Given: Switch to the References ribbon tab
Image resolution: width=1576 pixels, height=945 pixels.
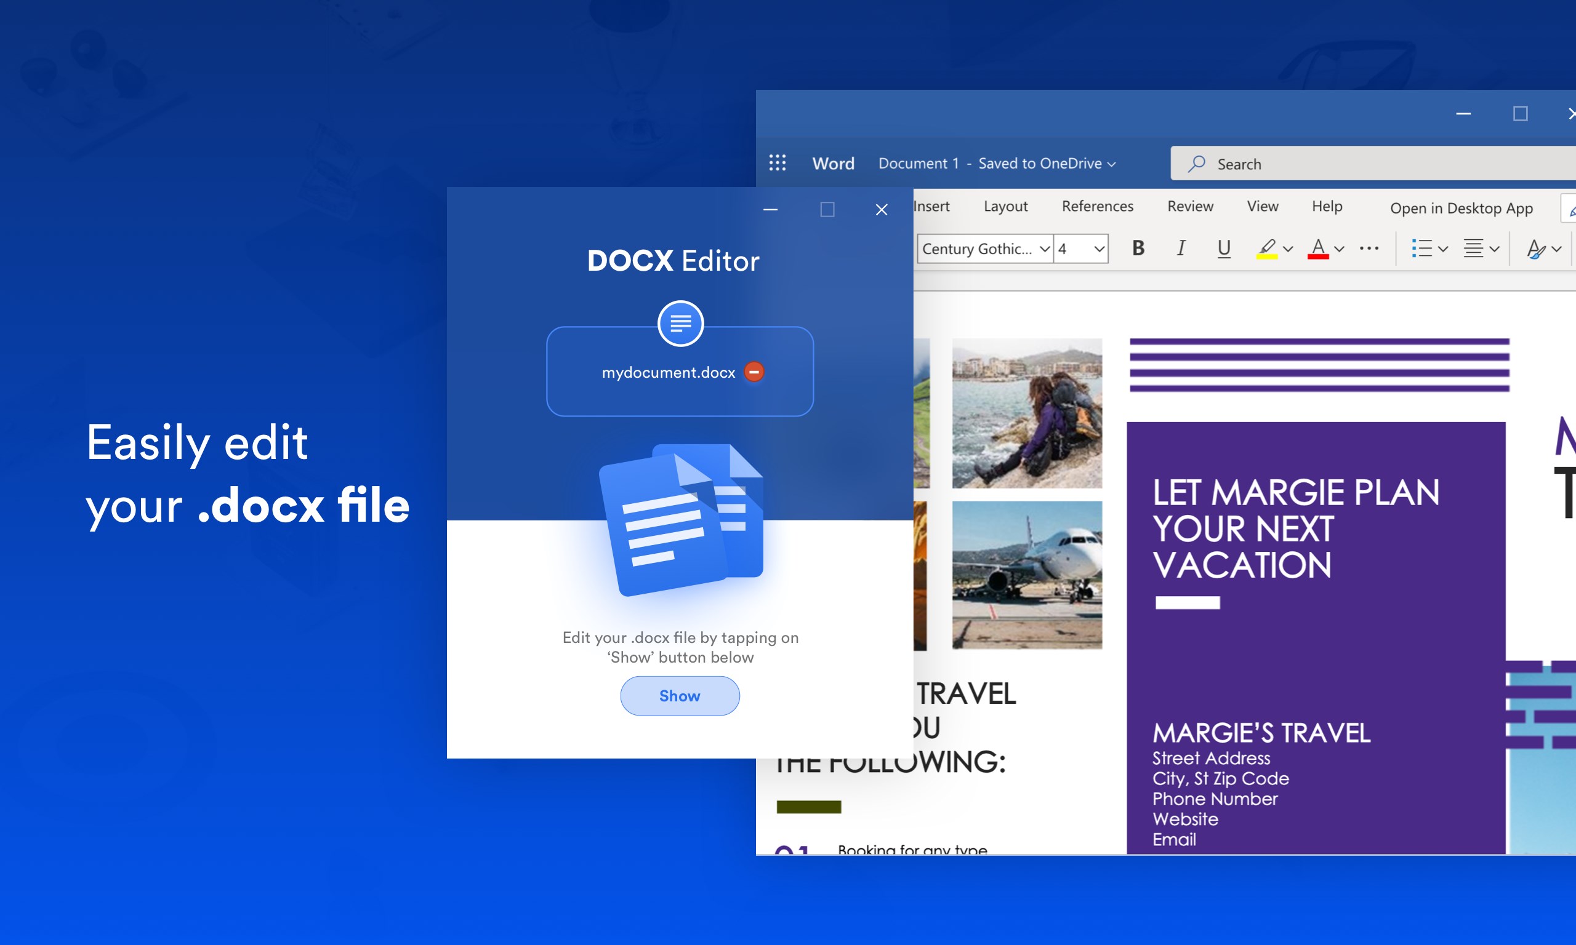Looking at the screenshot, I should (x=1097, y=205).
